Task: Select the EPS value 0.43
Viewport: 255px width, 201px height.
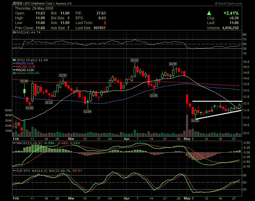Action: [x=102, y=18]
